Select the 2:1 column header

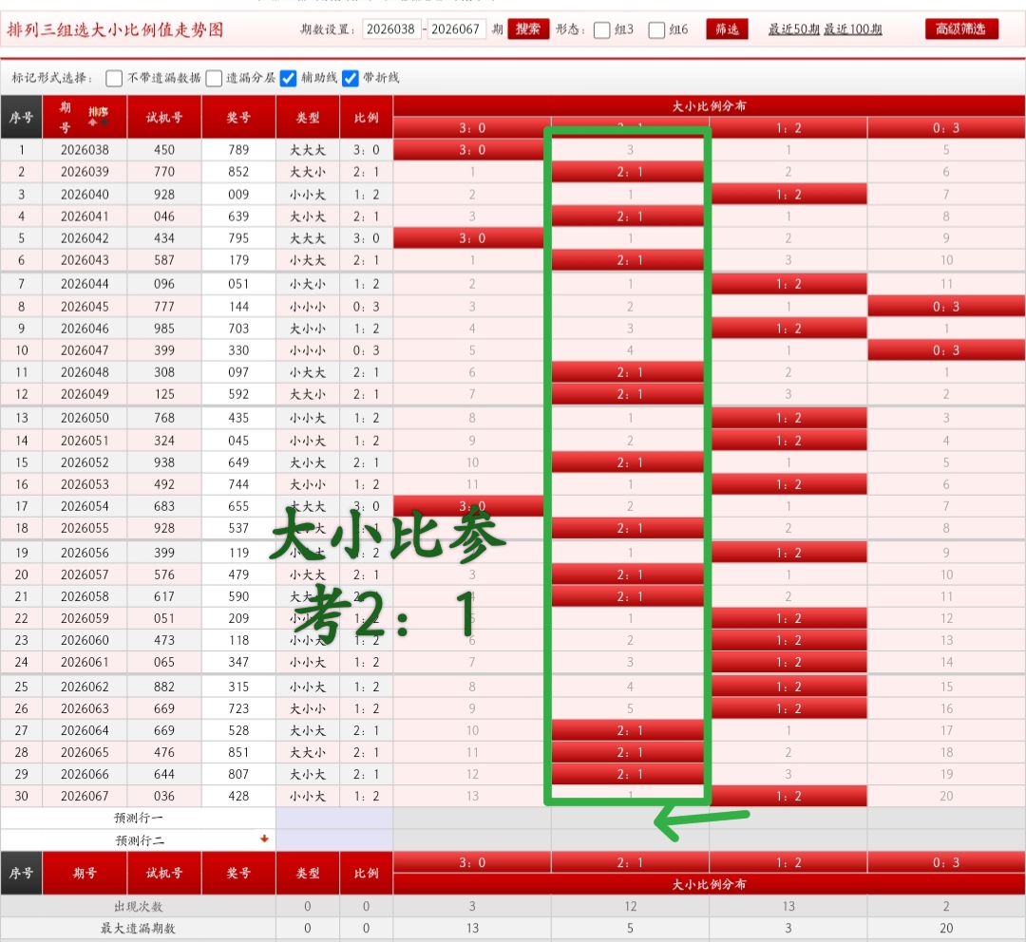pos(628,126)
